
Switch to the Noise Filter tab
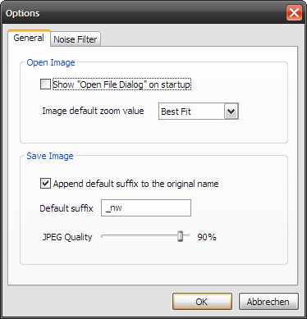coord(76,39)
